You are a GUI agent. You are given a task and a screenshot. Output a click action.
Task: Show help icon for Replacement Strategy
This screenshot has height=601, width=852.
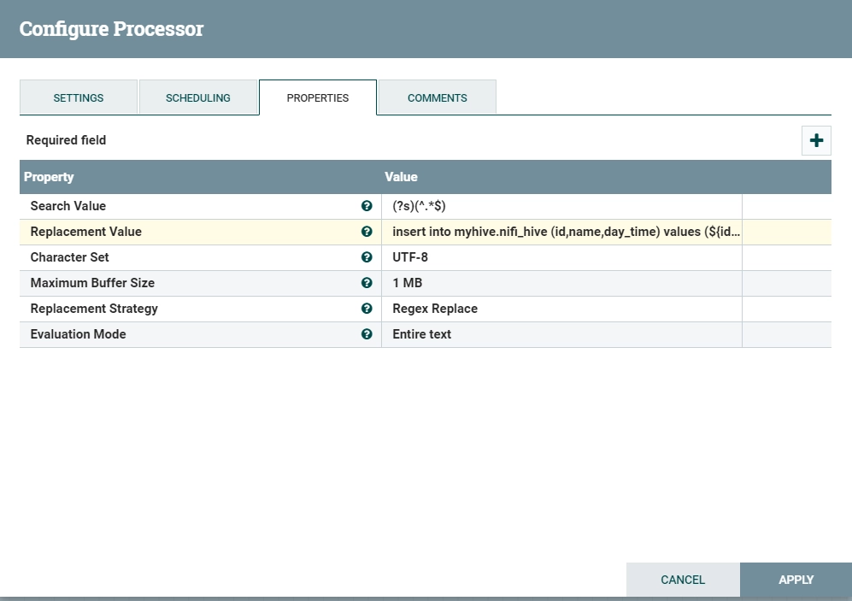tap(367, 308)
